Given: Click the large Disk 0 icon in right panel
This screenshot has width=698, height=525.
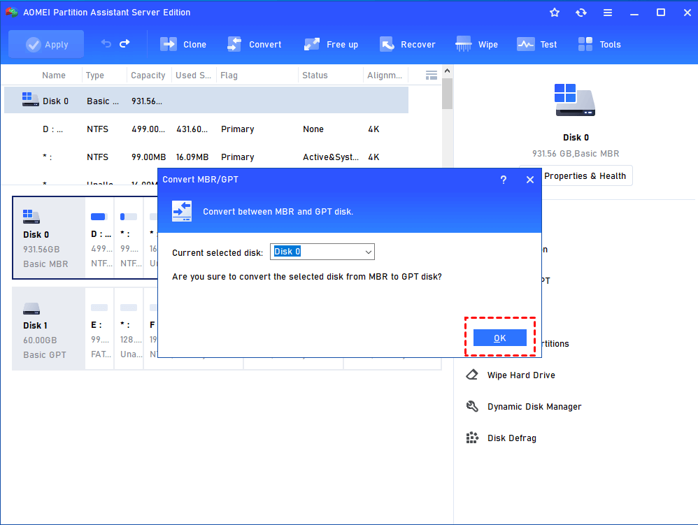Looking at the screenshot, I should [x=575, y=100].
